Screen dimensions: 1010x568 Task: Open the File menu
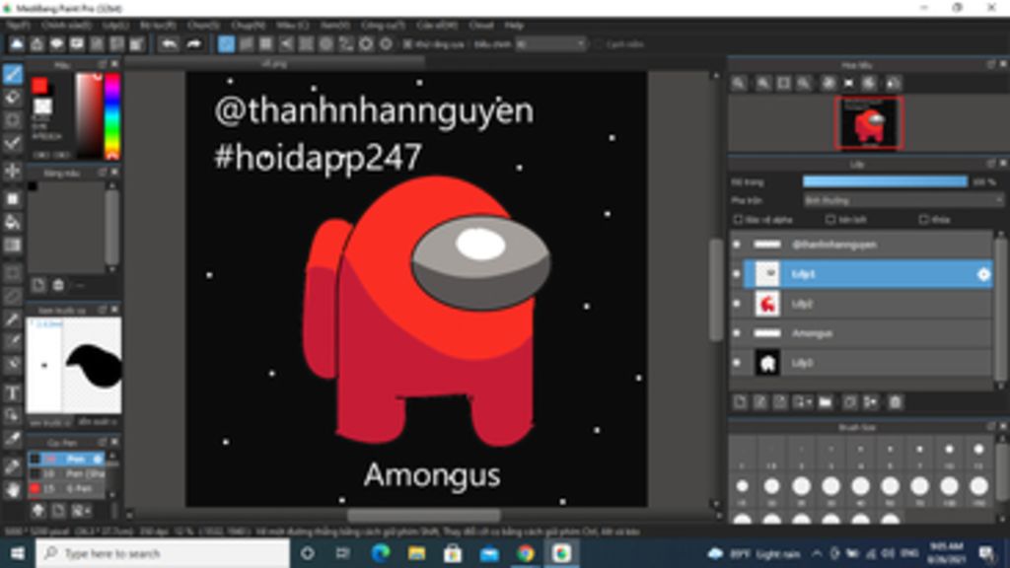18,25
